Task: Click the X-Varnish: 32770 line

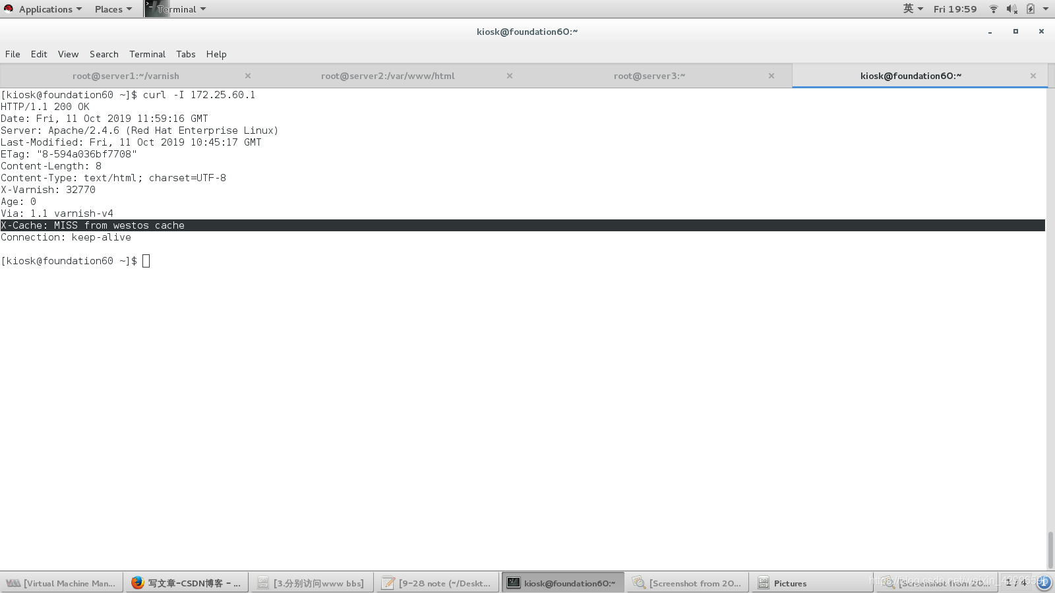Action: (48, 190)
